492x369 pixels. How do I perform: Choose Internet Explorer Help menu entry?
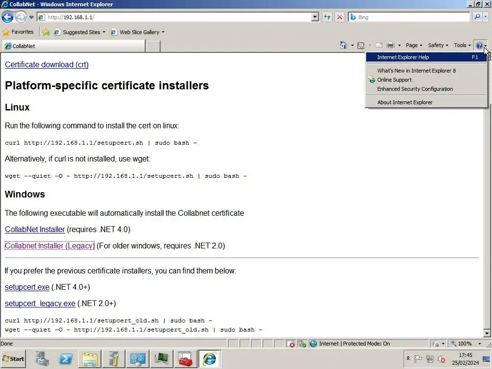click(x=426, y=57)
